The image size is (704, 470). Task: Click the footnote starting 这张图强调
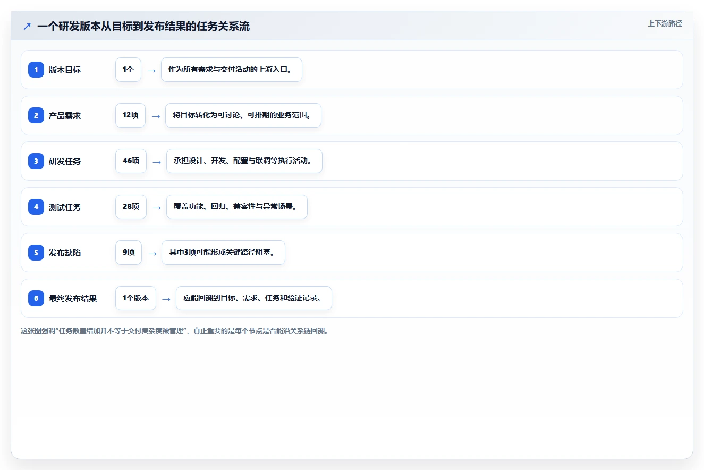[174, 331]
